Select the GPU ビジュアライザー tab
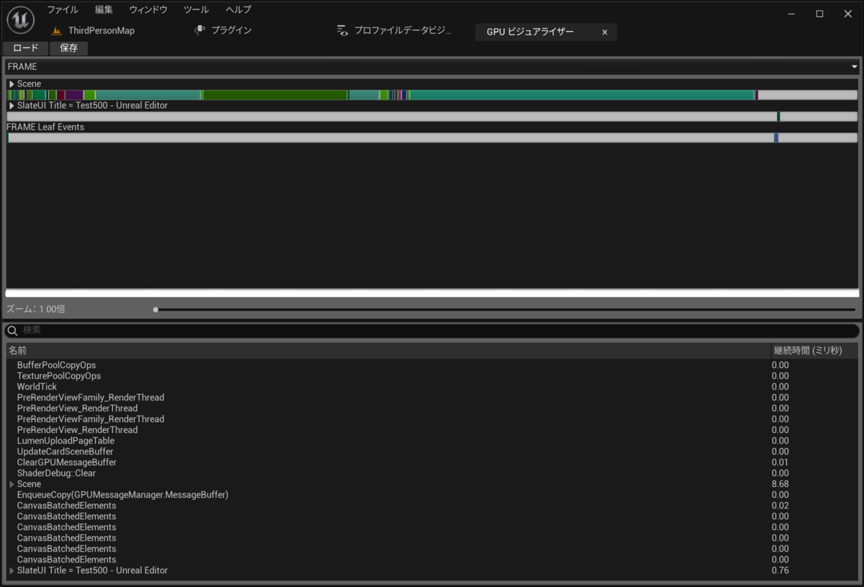 coord(545,32)
